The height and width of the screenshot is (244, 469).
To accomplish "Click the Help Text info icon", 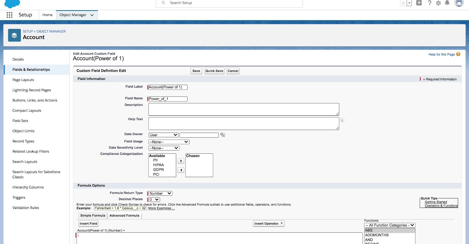I will pos(342,120).
